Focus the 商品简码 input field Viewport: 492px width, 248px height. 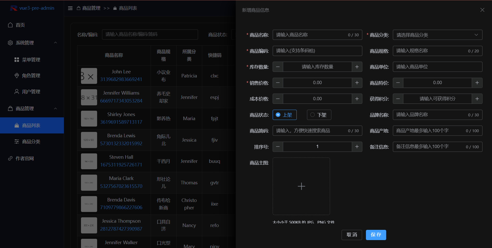click(x=317, y=131)
